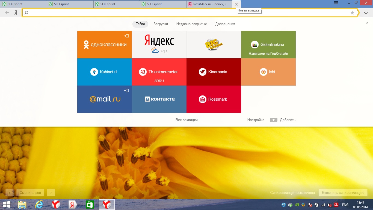Switch to the Табло tab
The width and height of the screenshot is (373, 210).
(140, 24)
